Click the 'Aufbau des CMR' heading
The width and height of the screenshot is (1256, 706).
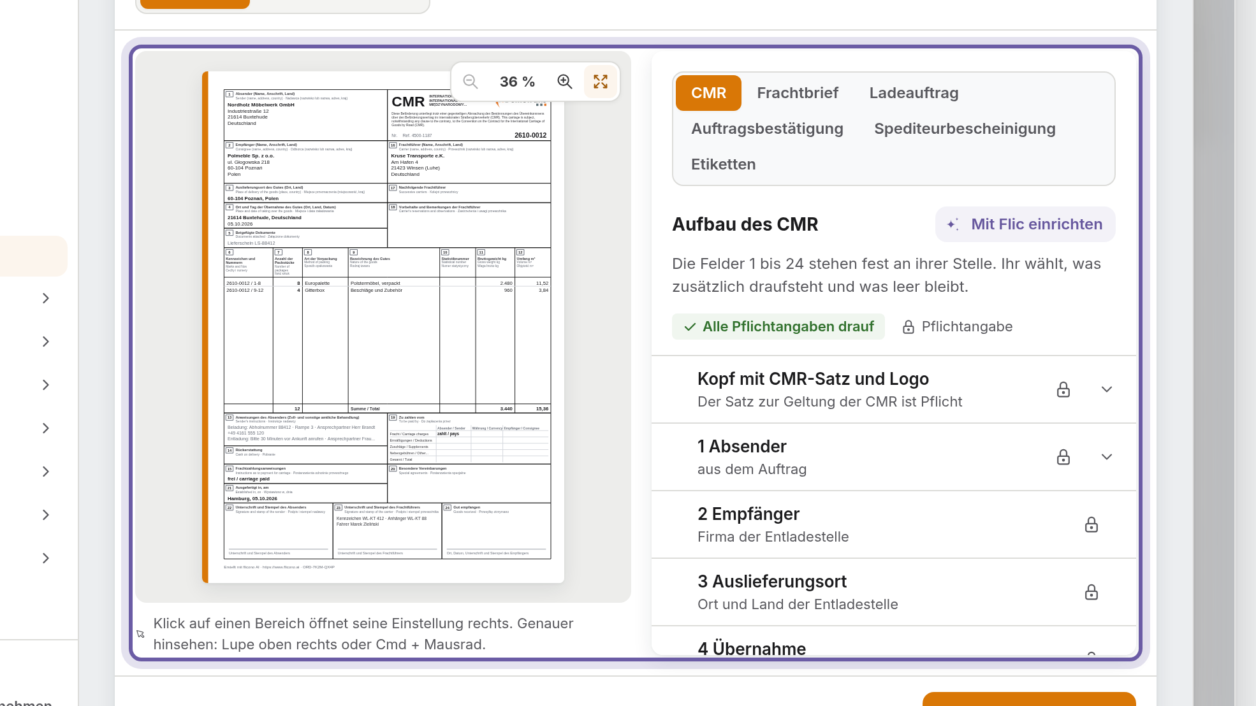(745, 224)
